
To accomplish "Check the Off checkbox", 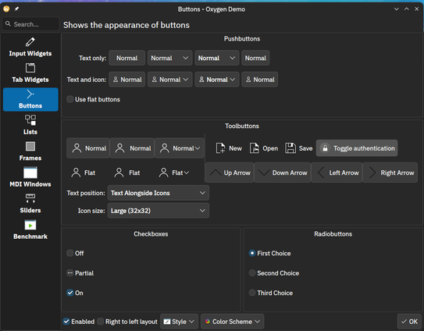I will 75,253.
